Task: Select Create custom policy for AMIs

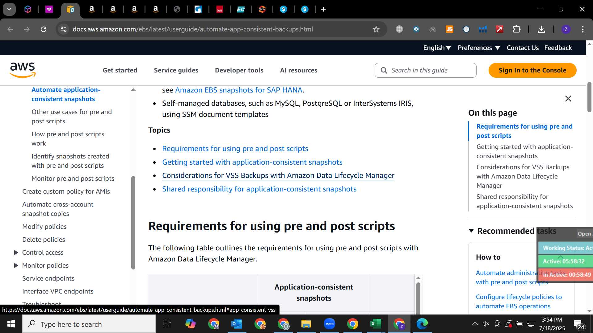Action: (x=66, y=191)
